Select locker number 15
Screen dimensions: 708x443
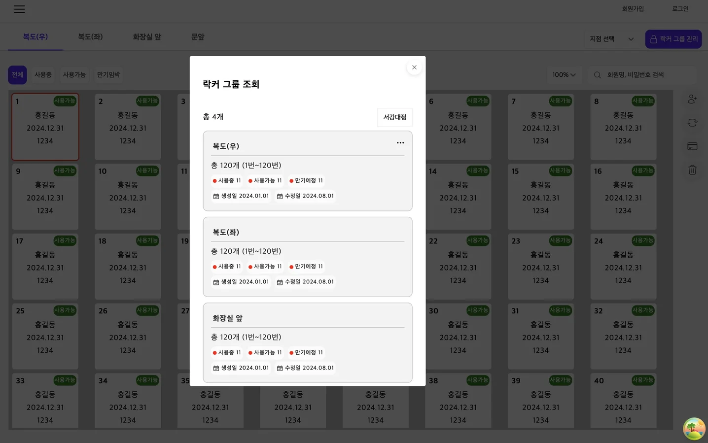pyautogui.click(x=540, y=197)
